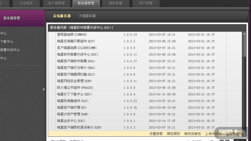
Task: Click the scrollbar up arrow
Action: 244,34
